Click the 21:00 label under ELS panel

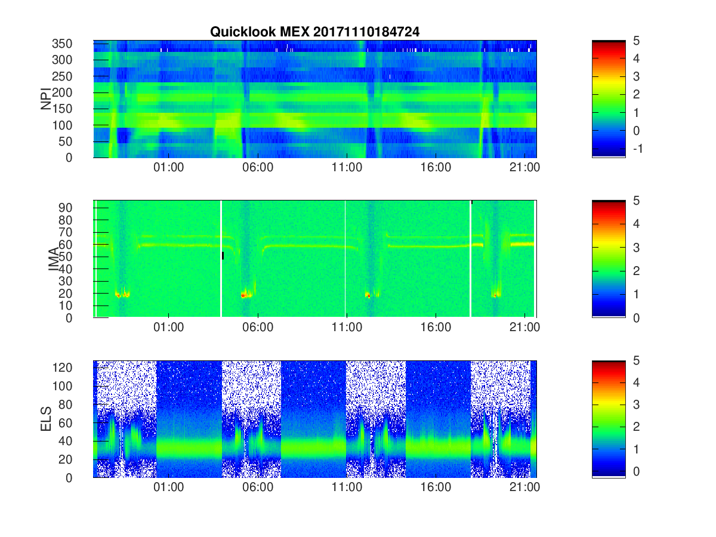[x=524, y=489]
